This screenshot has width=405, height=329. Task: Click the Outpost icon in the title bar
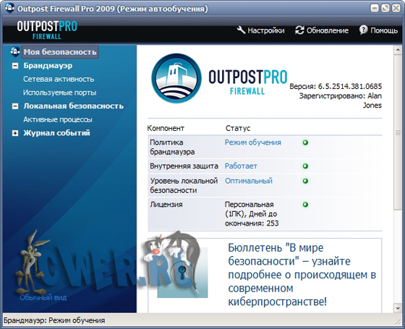10,8
